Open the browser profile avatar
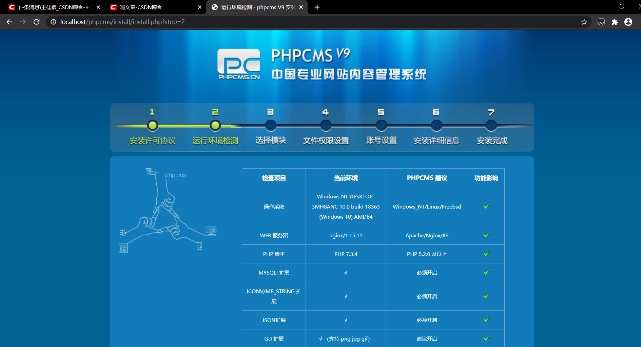 (x=628, y=22)
